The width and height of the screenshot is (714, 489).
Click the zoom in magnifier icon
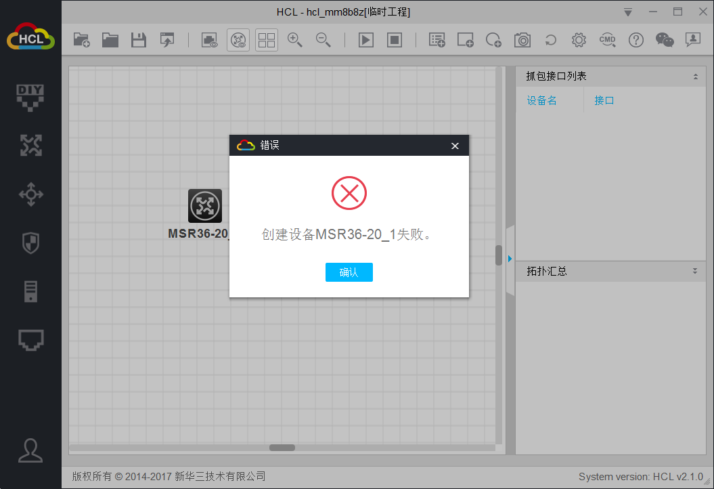tap(295, 40)
